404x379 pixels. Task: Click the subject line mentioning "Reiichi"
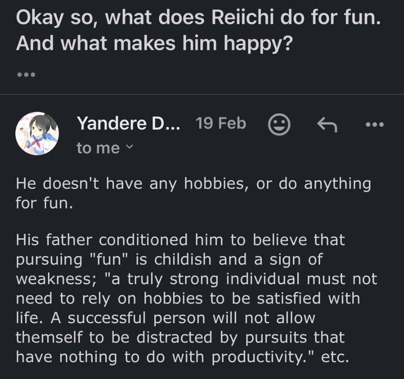click(198, 19)
